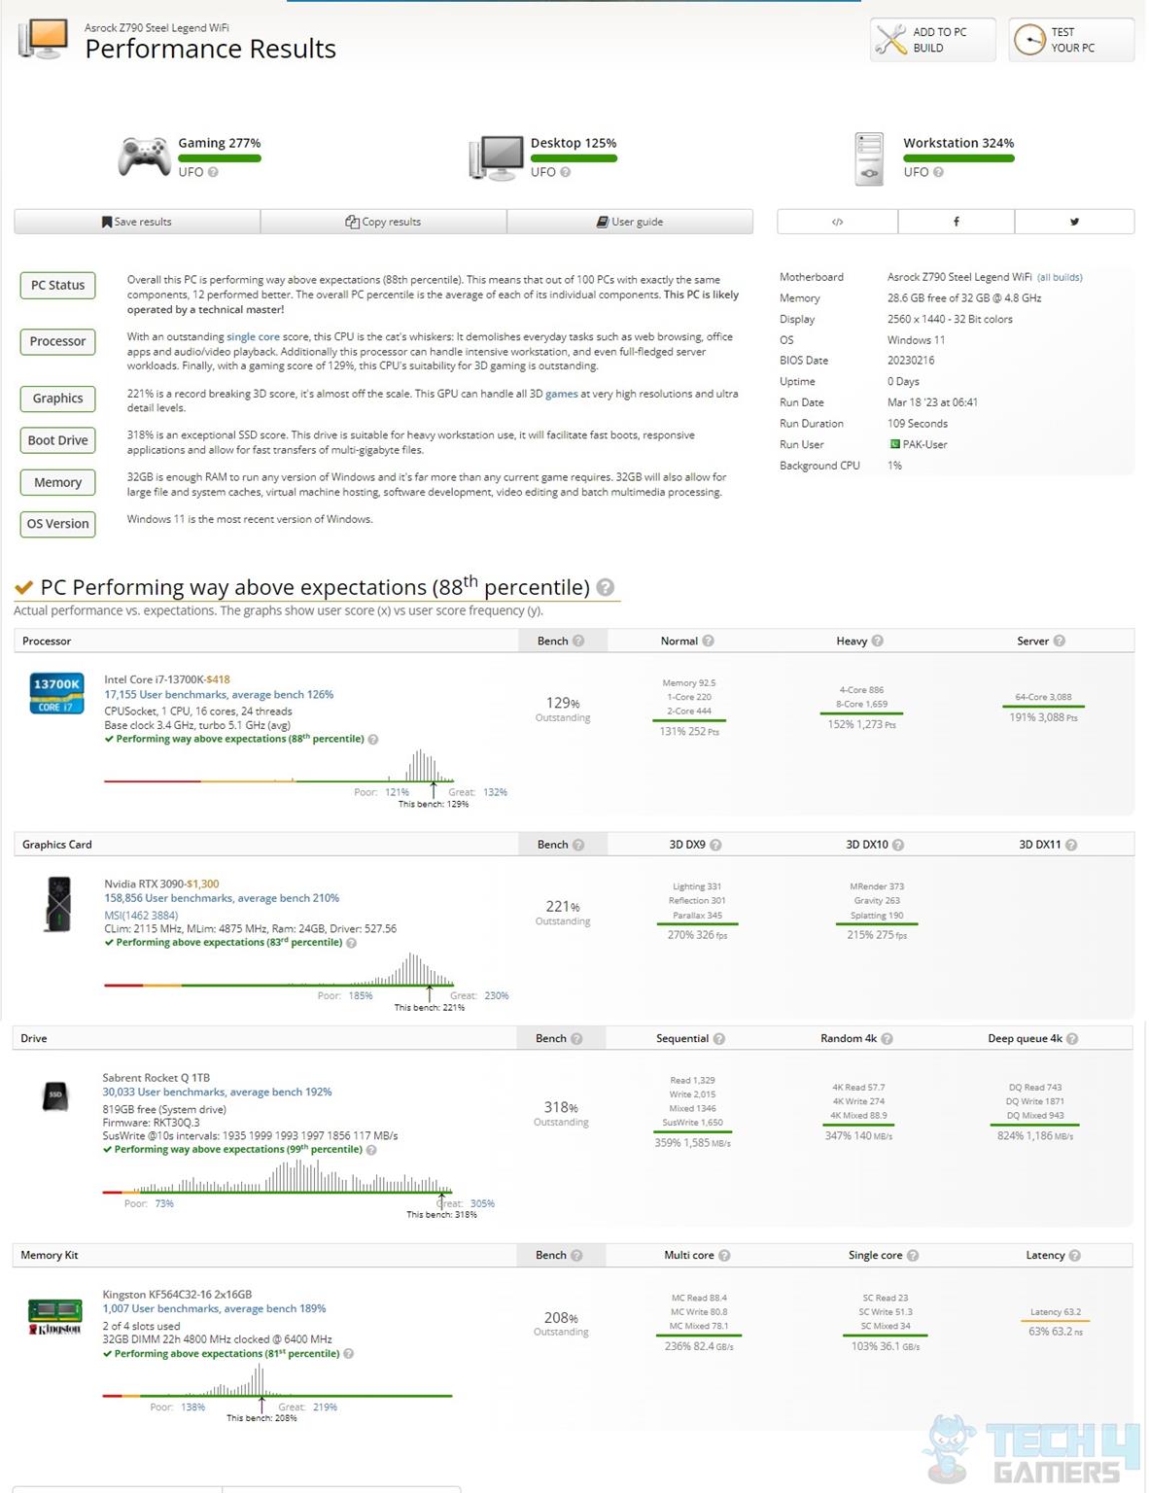Screen dimensions: 1149x1493
Task: Click help icon beside Server header
Action: click(x=1059, y=641)
